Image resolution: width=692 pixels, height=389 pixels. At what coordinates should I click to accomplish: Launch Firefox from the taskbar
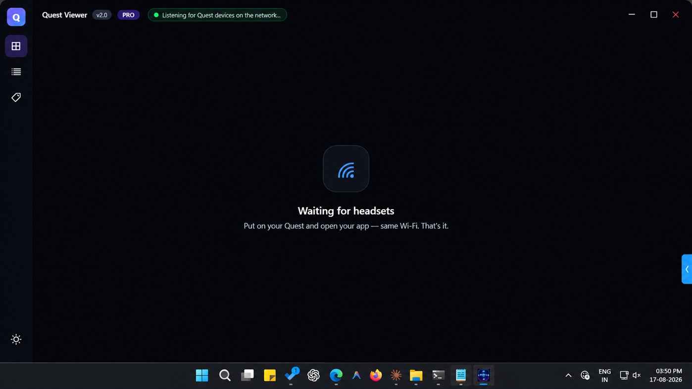point(376,376)
